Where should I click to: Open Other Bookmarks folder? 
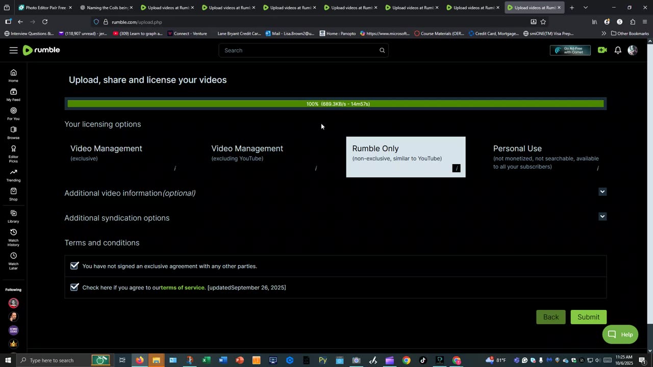click(630, 34)
